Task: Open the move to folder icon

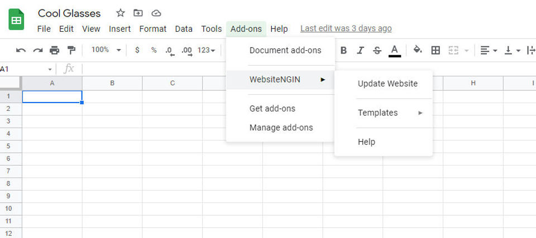Action: (138, 13)
